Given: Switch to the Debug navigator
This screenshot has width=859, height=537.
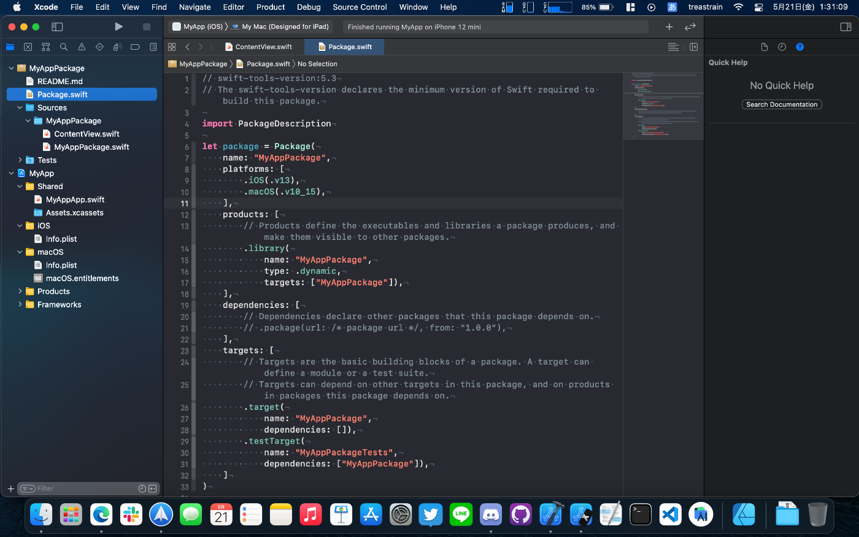Looking at the screenshot, I should point(117,47).
